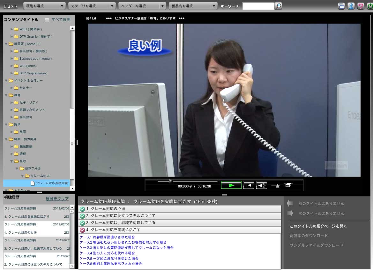373x271 pixels.
Task: Toggle the fullscreen window icon in player
Action: click(x=288, y=185)
